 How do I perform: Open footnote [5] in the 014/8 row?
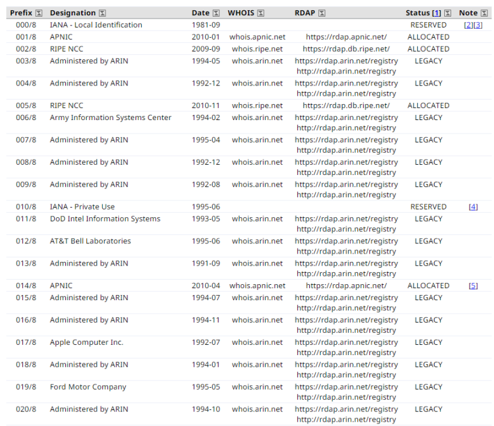pos(473,286)
